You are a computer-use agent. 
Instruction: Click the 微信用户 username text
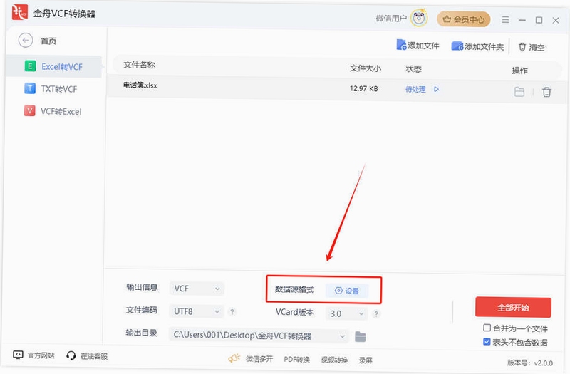391,19
